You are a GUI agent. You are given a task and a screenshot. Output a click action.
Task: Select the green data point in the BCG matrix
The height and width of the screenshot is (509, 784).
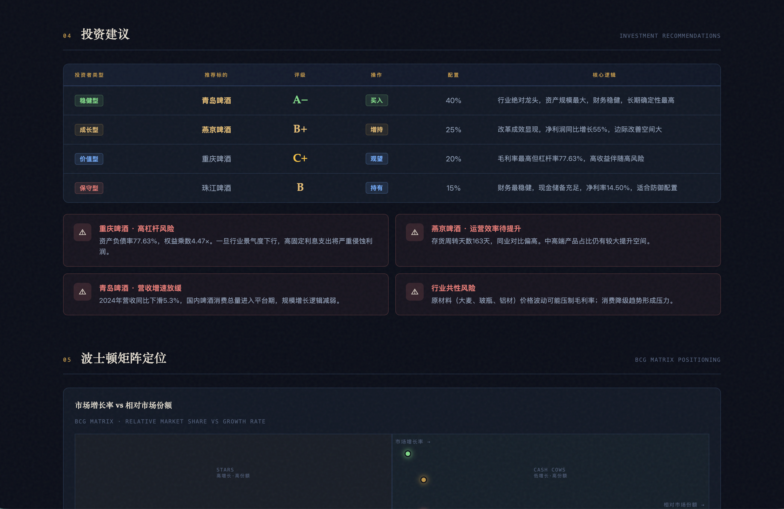pyautogui.click(x=408, y=454)
